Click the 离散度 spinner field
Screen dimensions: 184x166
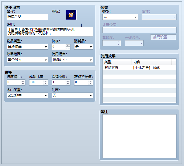pyautogui.click(x=112, y=43)
